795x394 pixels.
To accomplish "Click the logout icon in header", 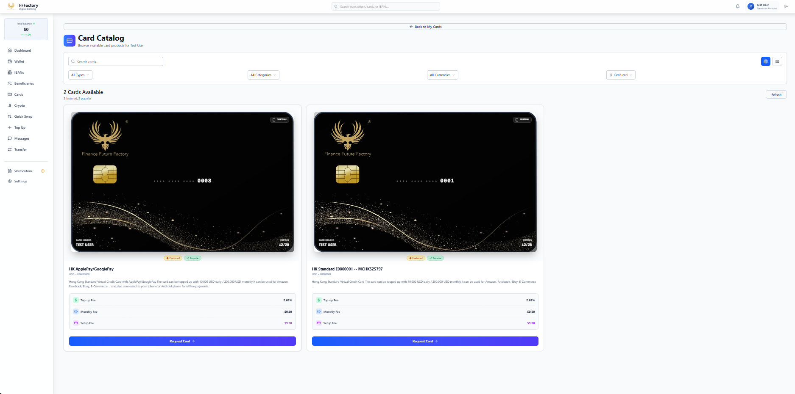I will point(786,6).
